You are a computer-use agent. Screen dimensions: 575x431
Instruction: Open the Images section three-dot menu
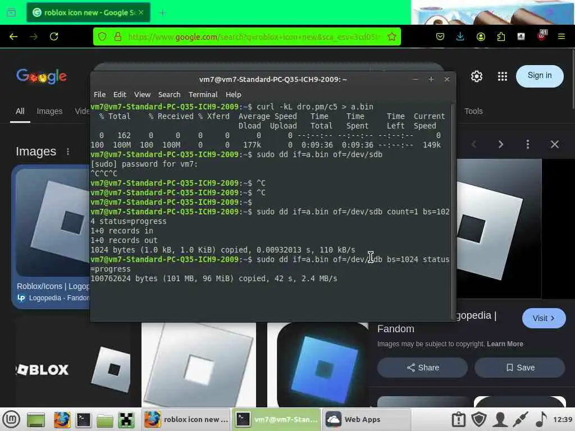(x=68, y=152)
